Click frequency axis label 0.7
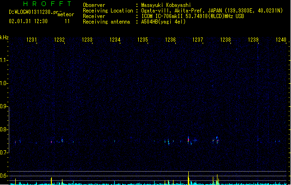Image resolution: width=291 pixels, height=185 pixels. pyautogui.click(x=4, y=153)
